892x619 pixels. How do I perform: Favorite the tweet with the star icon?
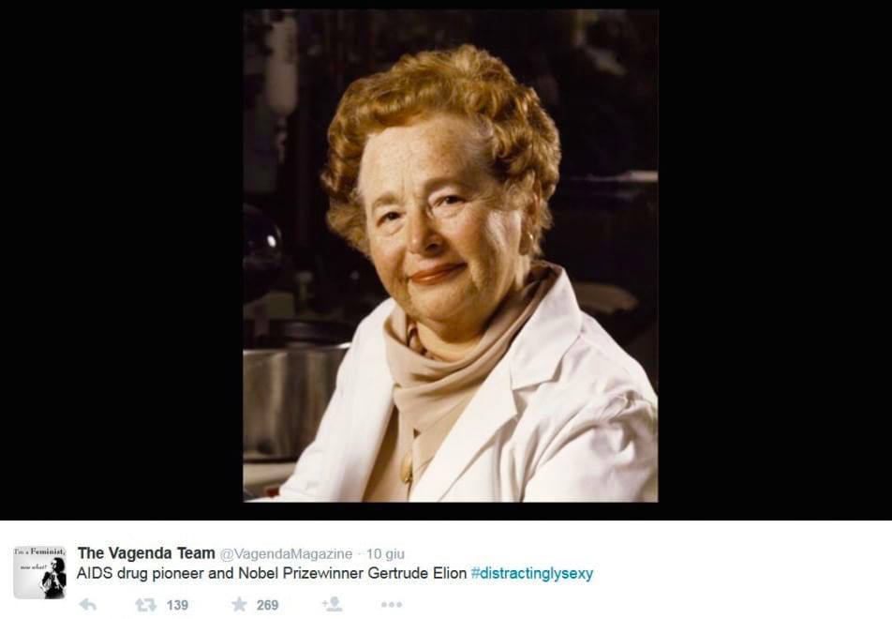pyautogui.click(x=240, y=604)
